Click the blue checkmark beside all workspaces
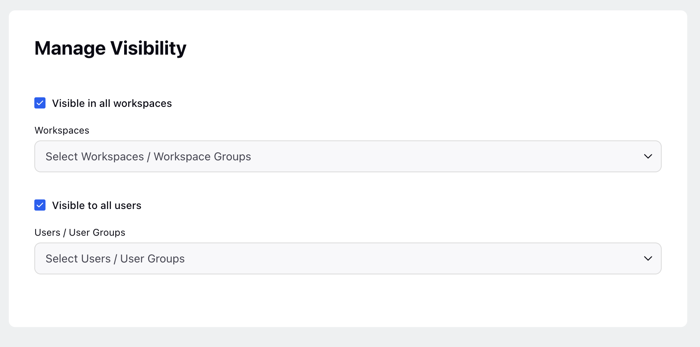This screenshot has height=347, width=700. [40, 103]
